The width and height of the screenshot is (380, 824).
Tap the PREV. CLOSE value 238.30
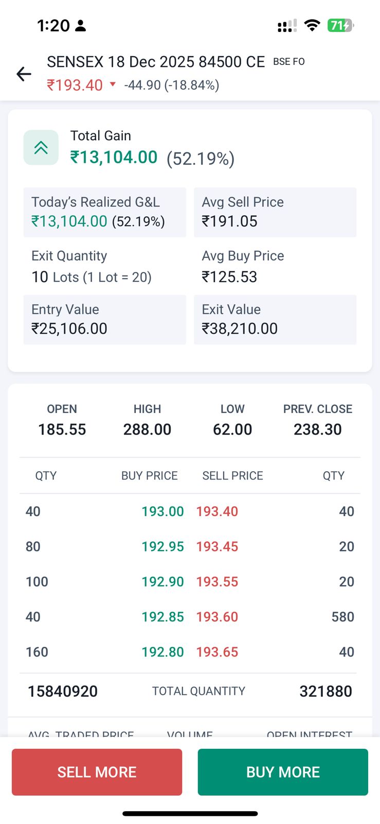point(317,430)
